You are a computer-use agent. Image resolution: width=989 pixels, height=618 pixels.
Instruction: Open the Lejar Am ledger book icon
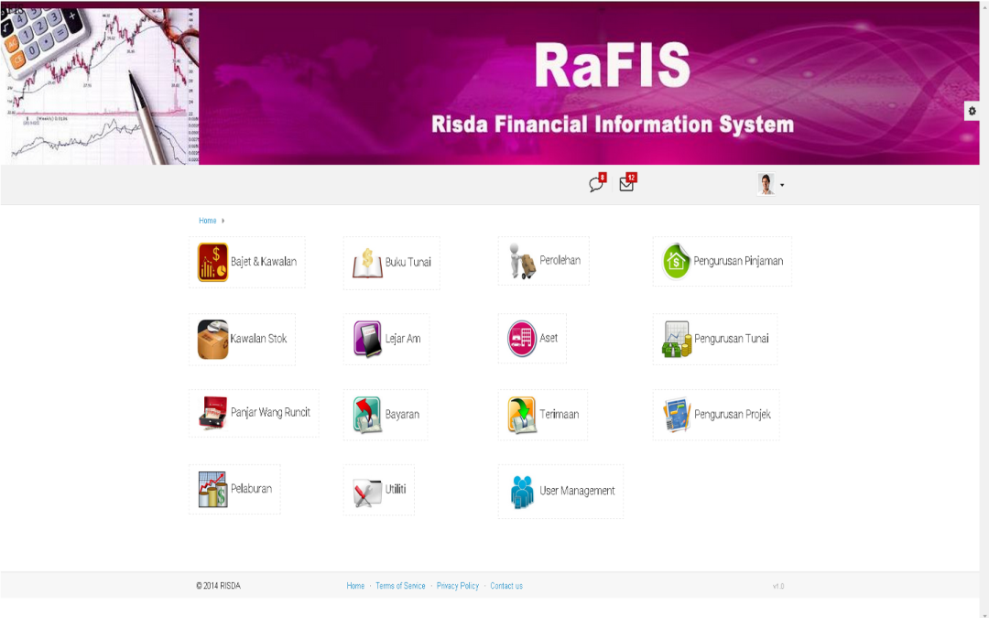pos(367,339)
